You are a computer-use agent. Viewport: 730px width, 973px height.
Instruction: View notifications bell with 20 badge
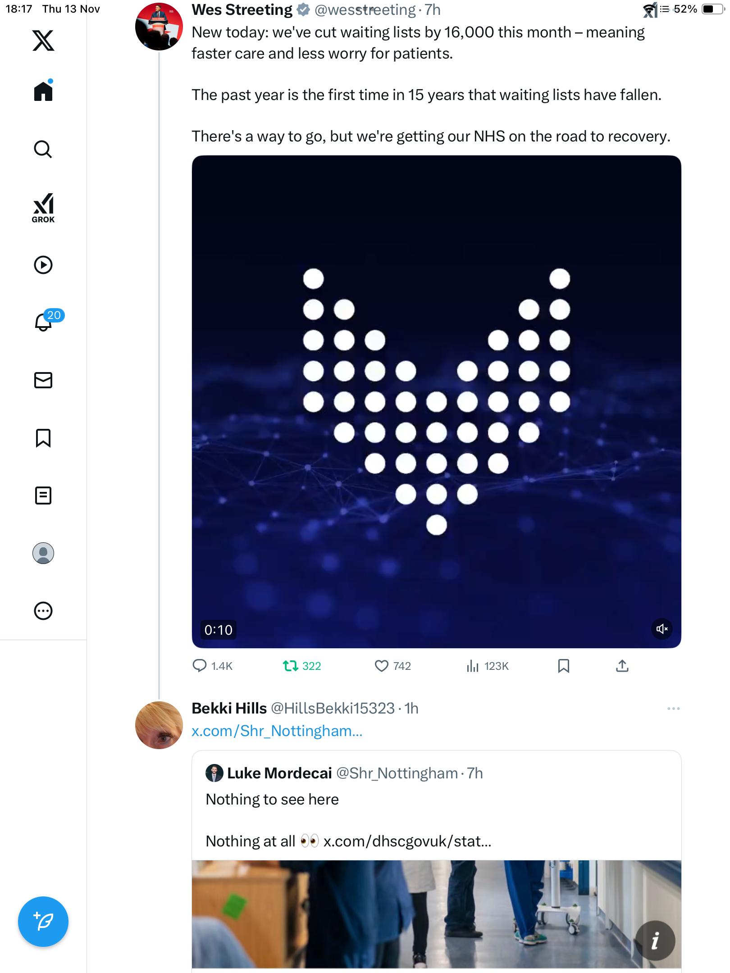(44, 322)
